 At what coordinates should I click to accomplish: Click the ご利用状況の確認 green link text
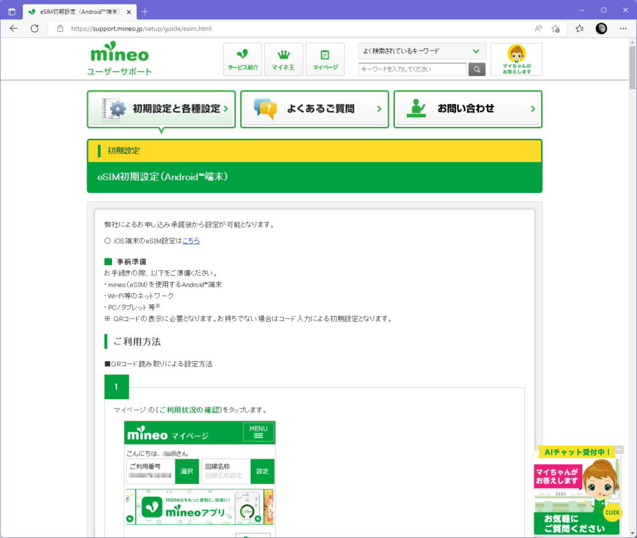[189, 410]
